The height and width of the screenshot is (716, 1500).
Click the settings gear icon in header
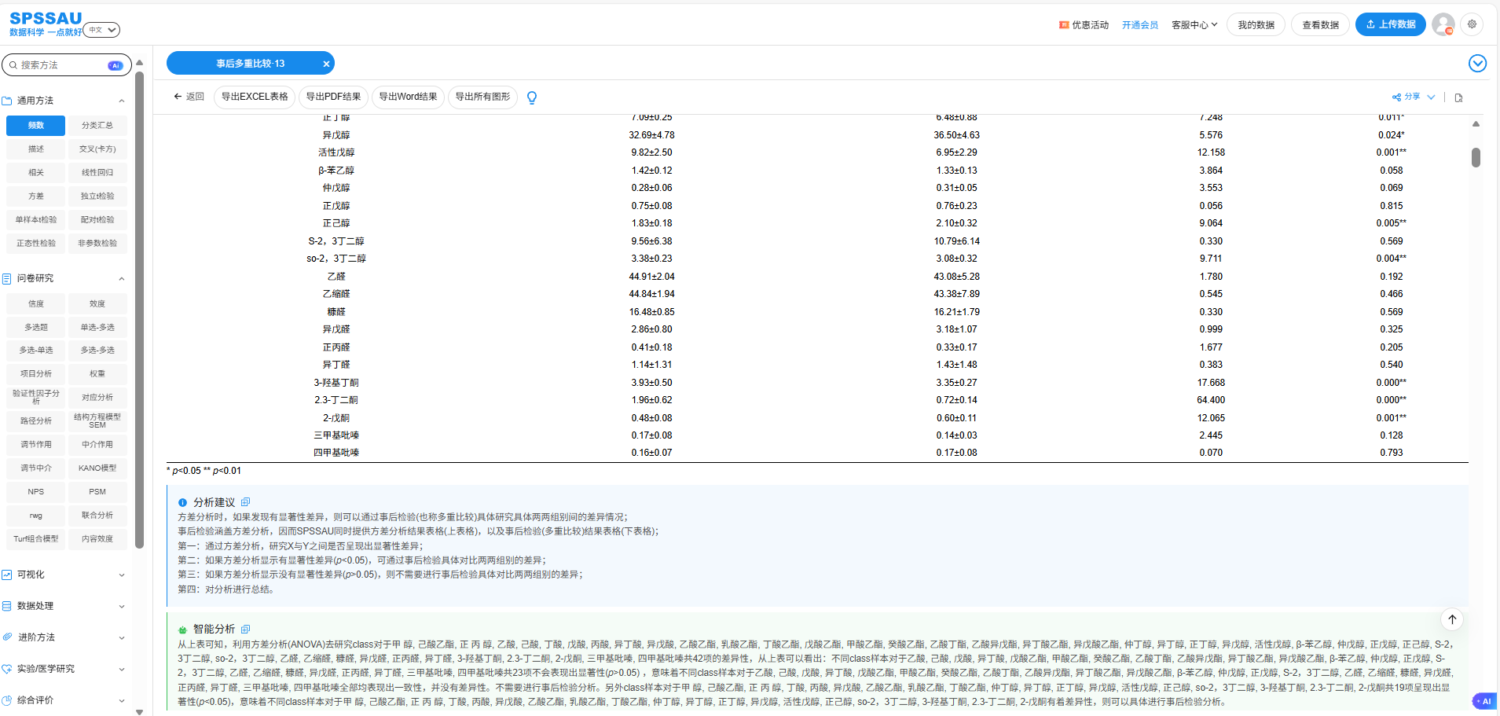tap(1472, 24)
